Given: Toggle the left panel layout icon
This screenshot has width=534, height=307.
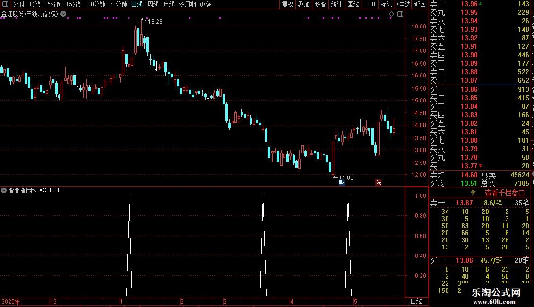Looking at the screenshot, I should click(5, 4).
